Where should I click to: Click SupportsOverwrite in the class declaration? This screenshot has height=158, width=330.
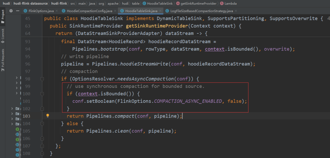pos(294,19)
